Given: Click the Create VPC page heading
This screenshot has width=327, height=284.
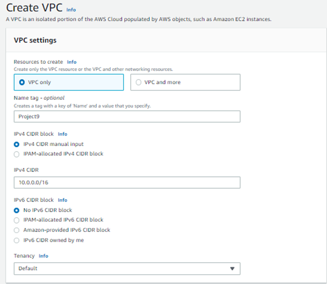Looking at the screenshot, I should click(34, 8).
